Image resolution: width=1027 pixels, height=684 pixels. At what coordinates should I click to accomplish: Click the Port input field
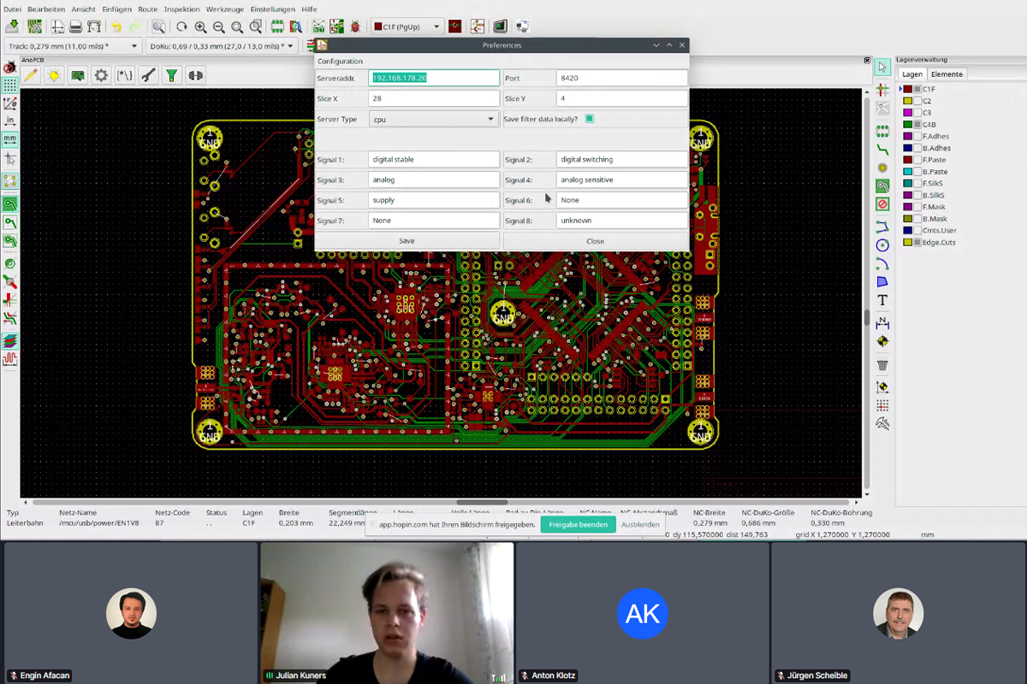pos(621,78)
